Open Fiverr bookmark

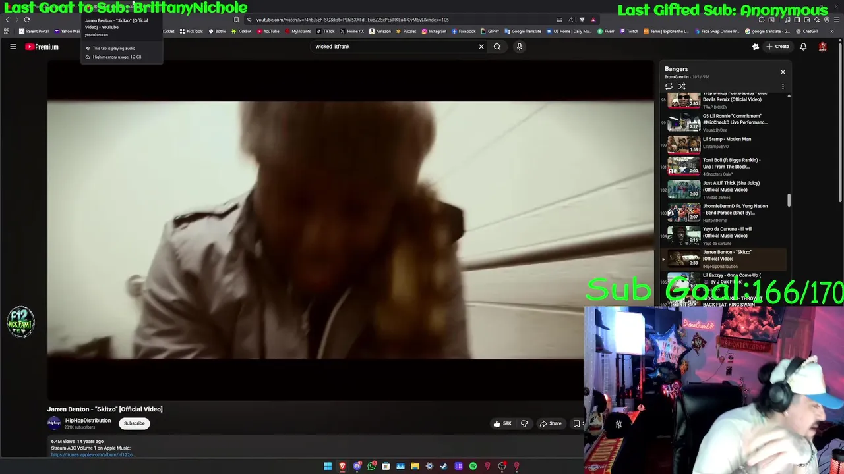(x=606, y=31)
